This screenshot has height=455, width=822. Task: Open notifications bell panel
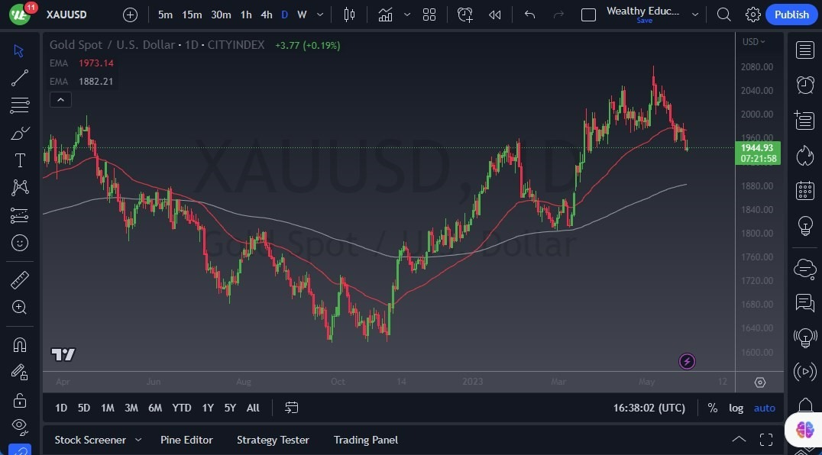pos(804,405)
